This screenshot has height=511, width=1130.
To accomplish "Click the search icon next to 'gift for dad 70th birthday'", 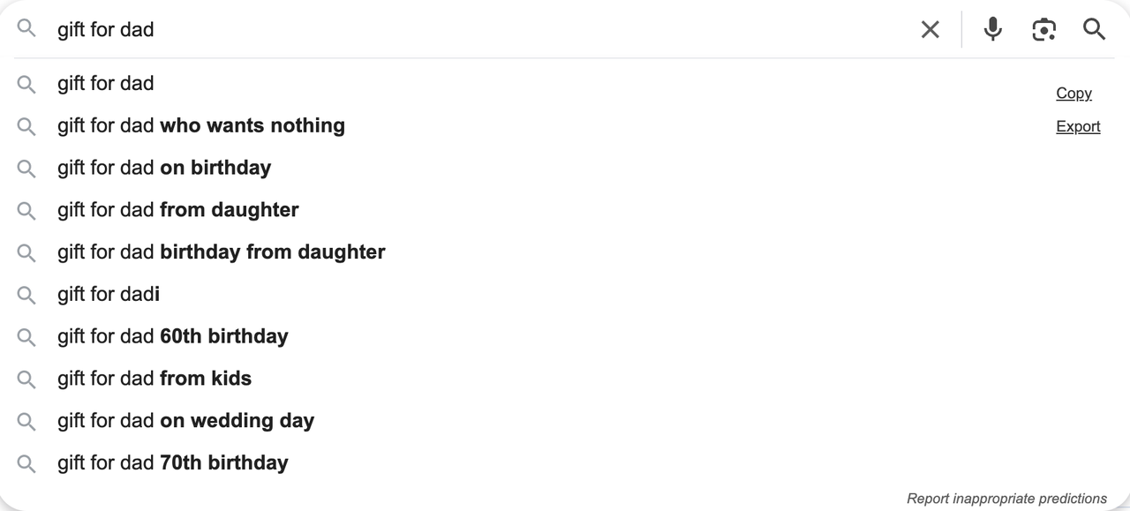I will pos(26,462).
